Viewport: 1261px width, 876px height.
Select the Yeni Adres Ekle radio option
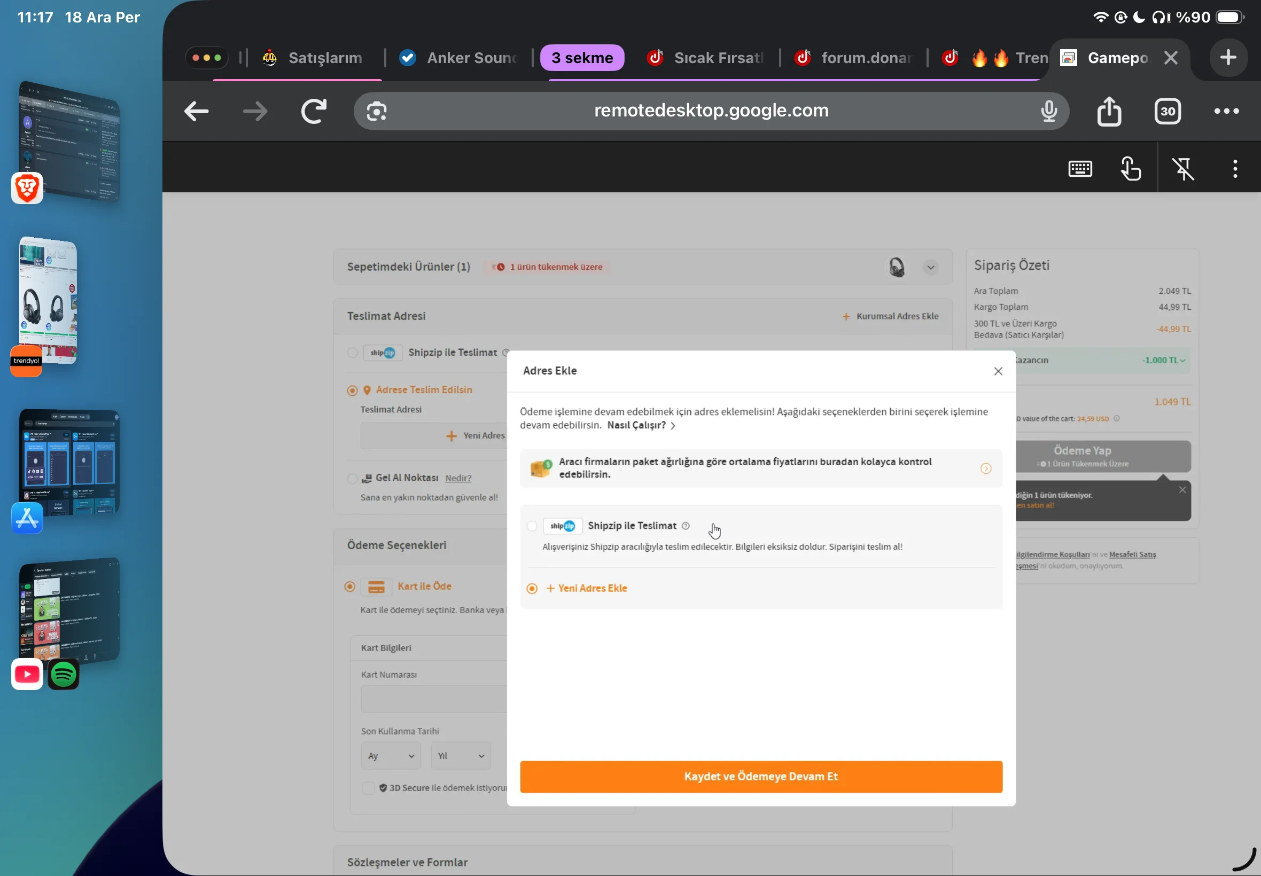tap(532, 589)
